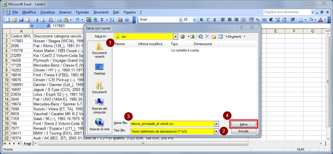Click the Merge and Center icon
Image resolution: width=333 pixels, height=154 pixels.
pos(243,20)
